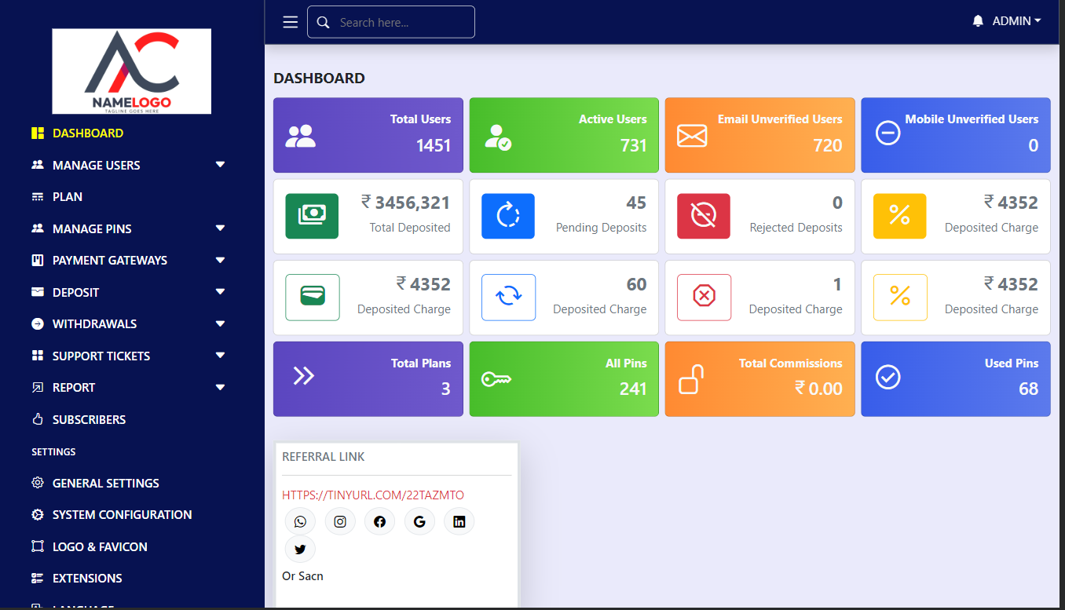The width and height of the screenshot is (1065, 610).
Task: Expand the Manage Users submenu
Action: 220,165
